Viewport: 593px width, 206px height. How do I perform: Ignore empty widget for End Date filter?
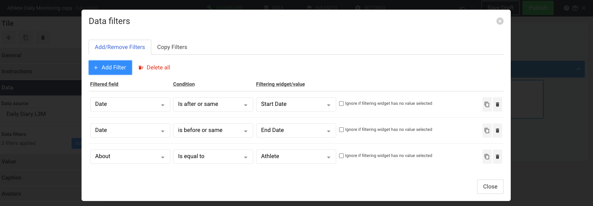tap(341, 129)
